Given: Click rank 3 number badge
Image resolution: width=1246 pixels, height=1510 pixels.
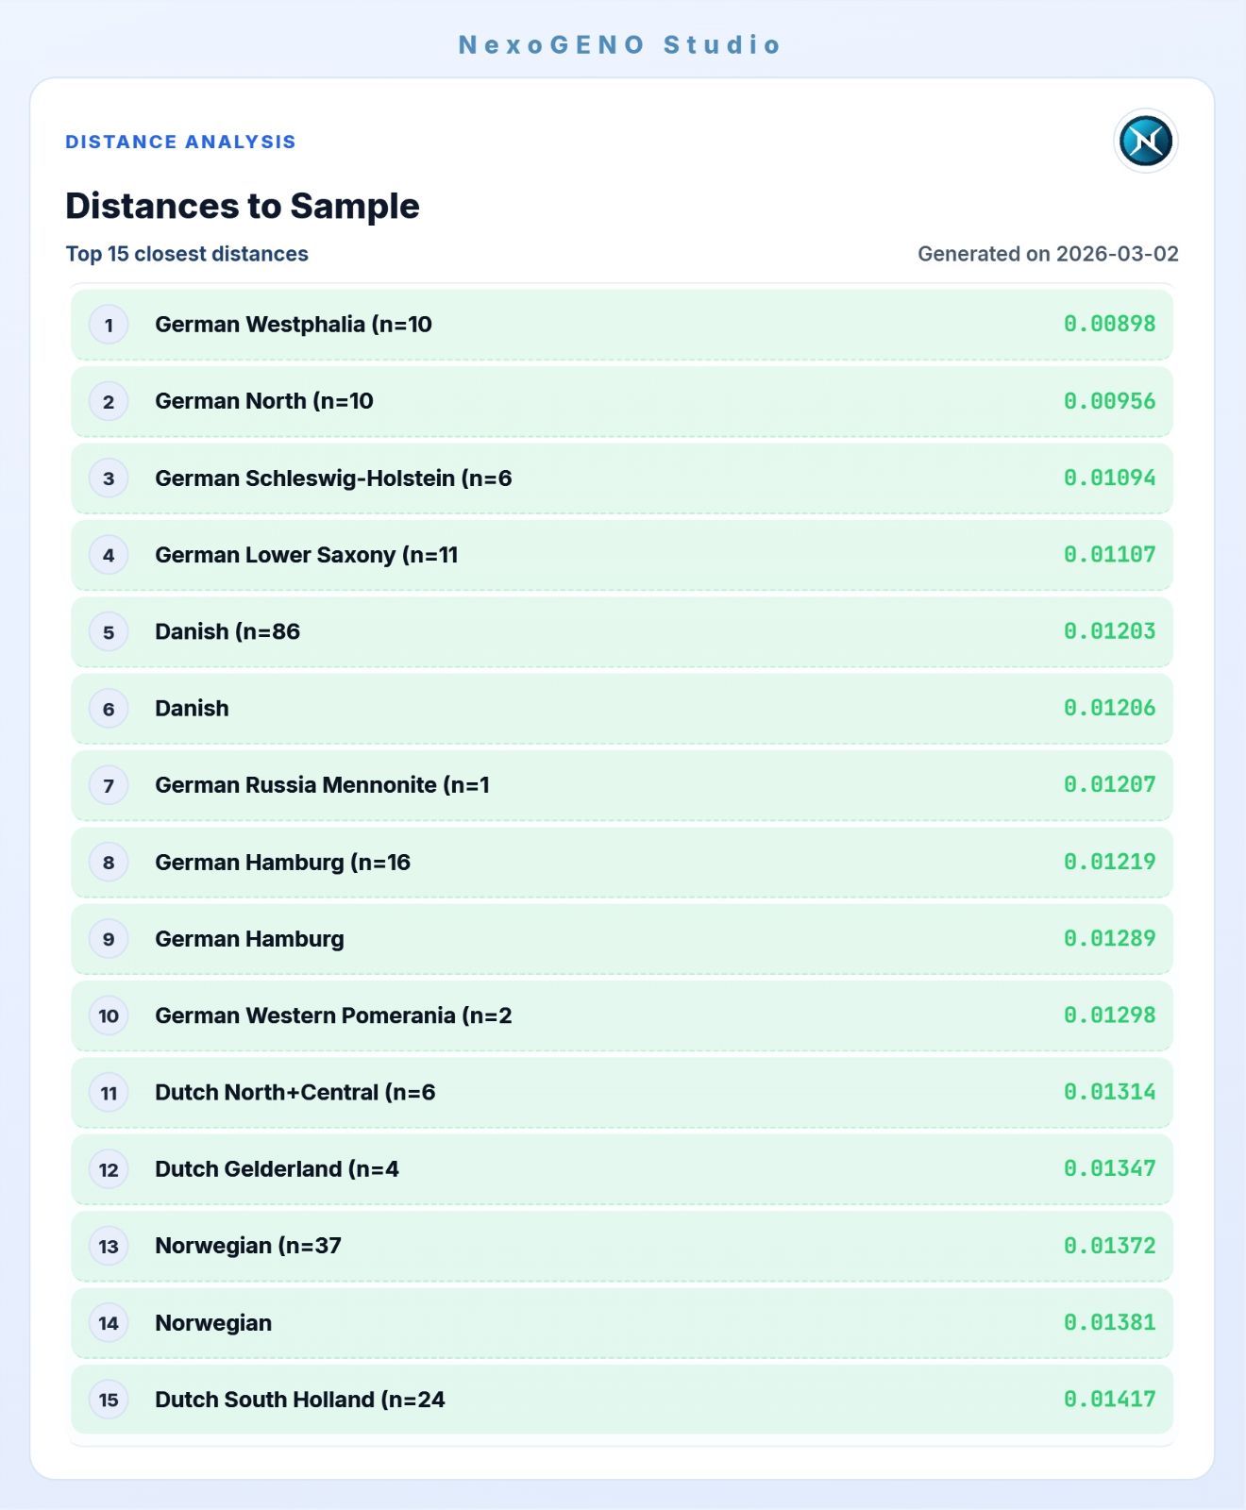Looking at the screenshot, I should point(109,478).
